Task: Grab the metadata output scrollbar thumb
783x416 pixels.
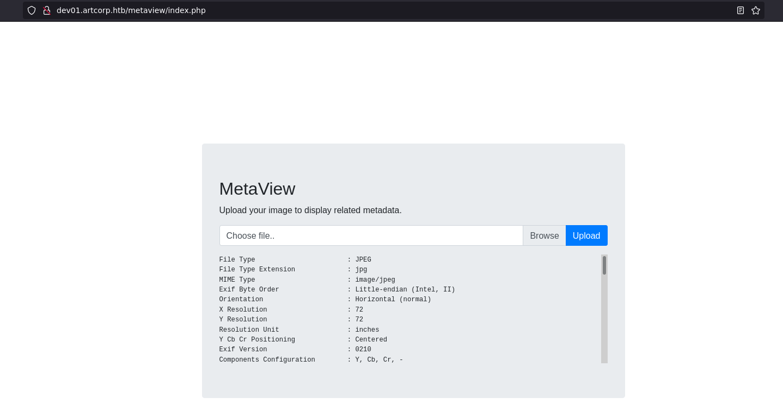Action: point(604,265)
